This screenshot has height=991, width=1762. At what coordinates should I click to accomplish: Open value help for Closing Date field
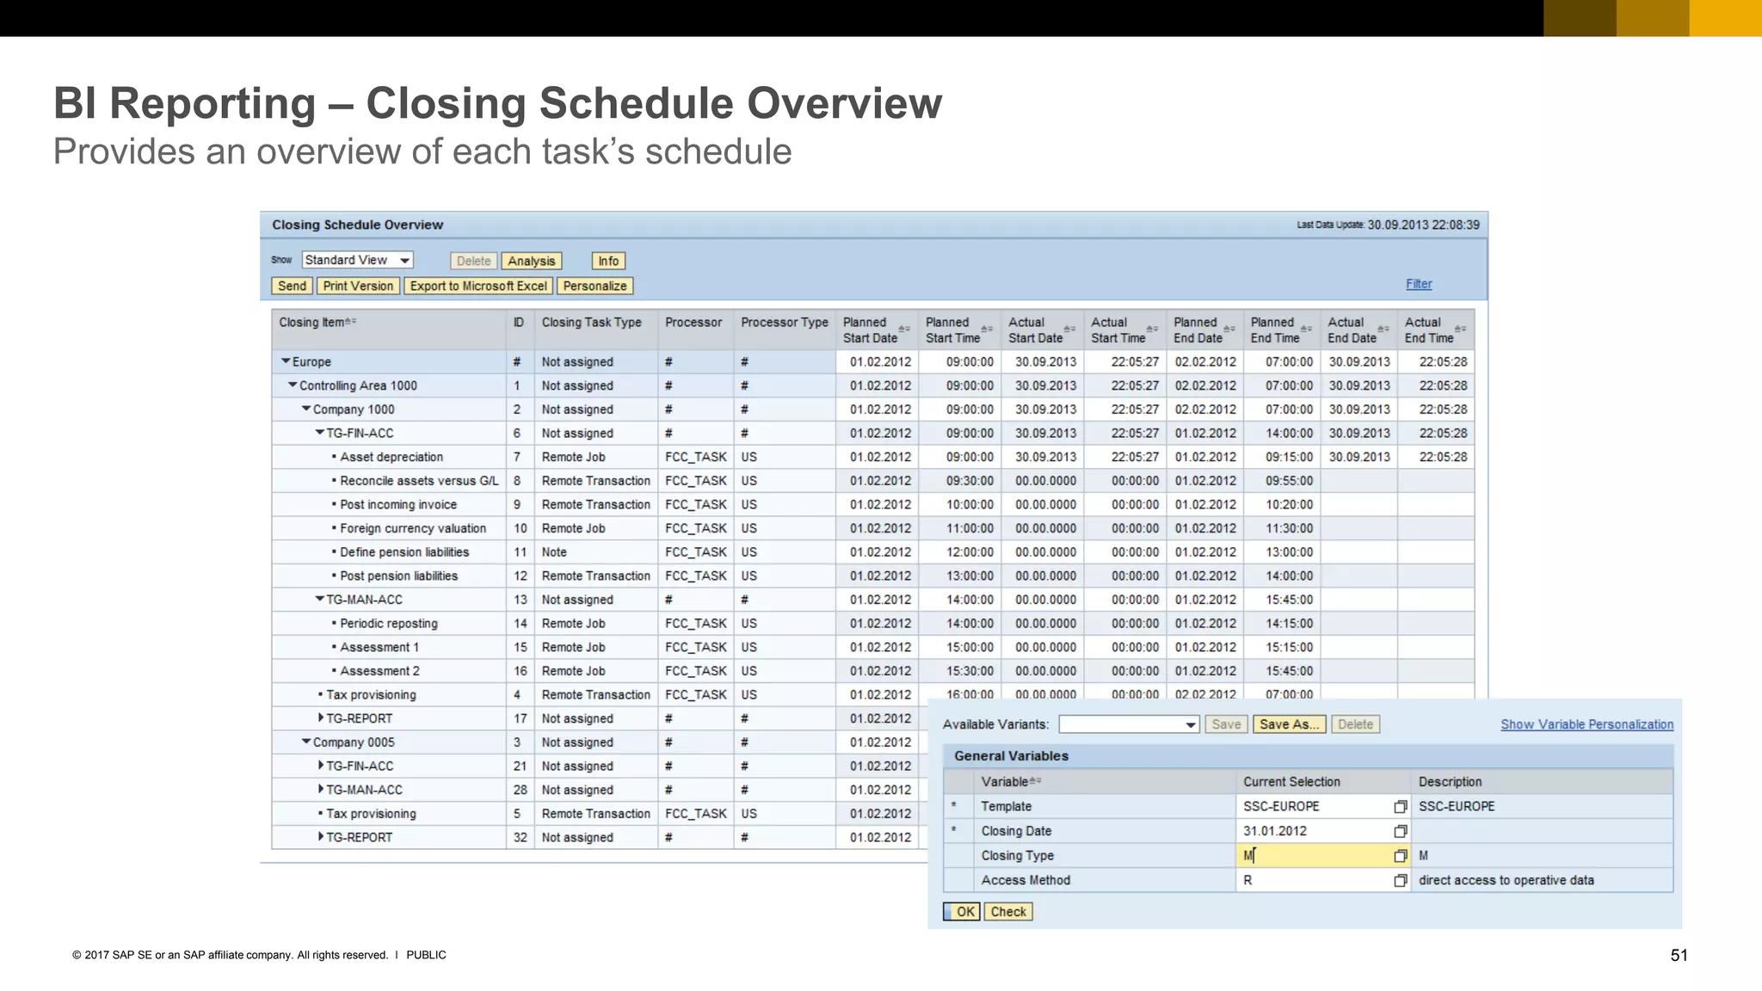[x=1401, y=831]
